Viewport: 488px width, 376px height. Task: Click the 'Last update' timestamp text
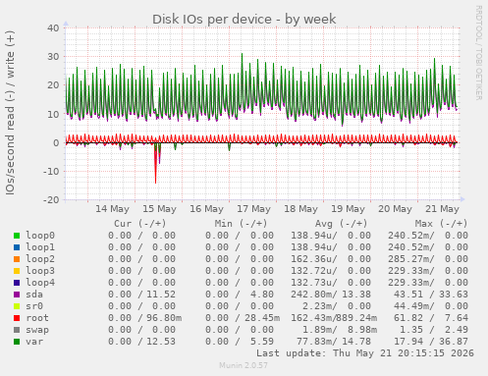coord(365,353)
